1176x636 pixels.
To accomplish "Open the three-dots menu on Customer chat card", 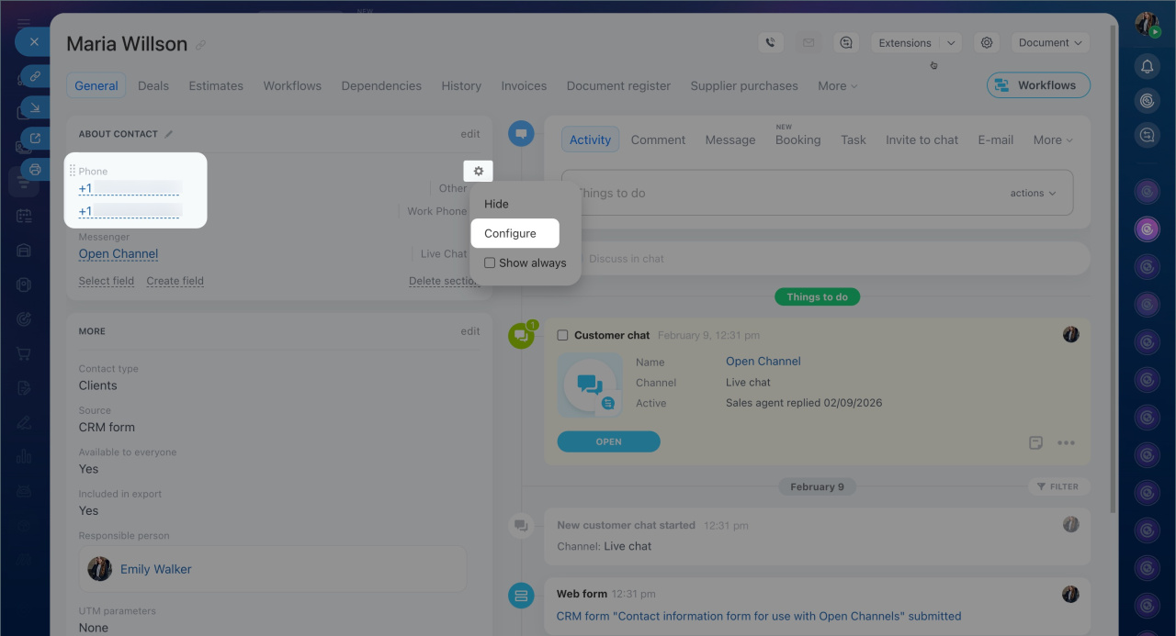I will pos(1066,443).
